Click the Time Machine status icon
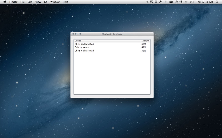This screenshot has width=222, height=138. 176,2
